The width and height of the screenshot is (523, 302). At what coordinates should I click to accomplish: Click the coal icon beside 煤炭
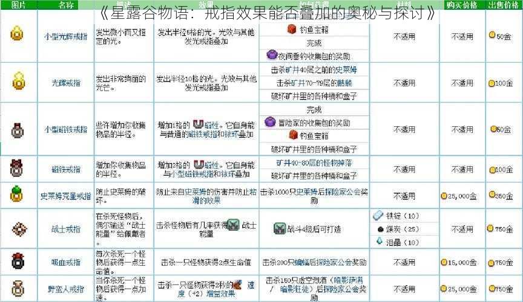coord(380,229)
